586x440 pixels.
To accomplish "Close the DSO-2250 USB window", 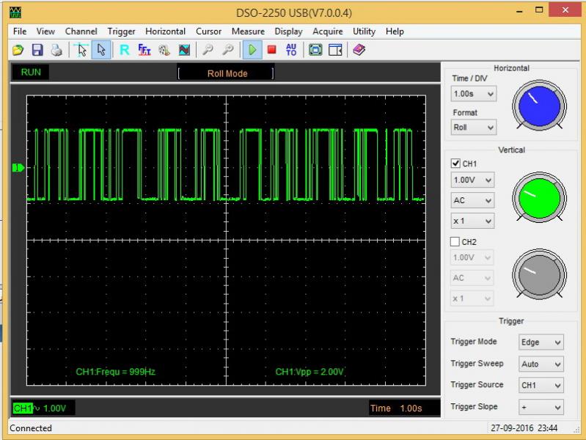I will 565,10.
